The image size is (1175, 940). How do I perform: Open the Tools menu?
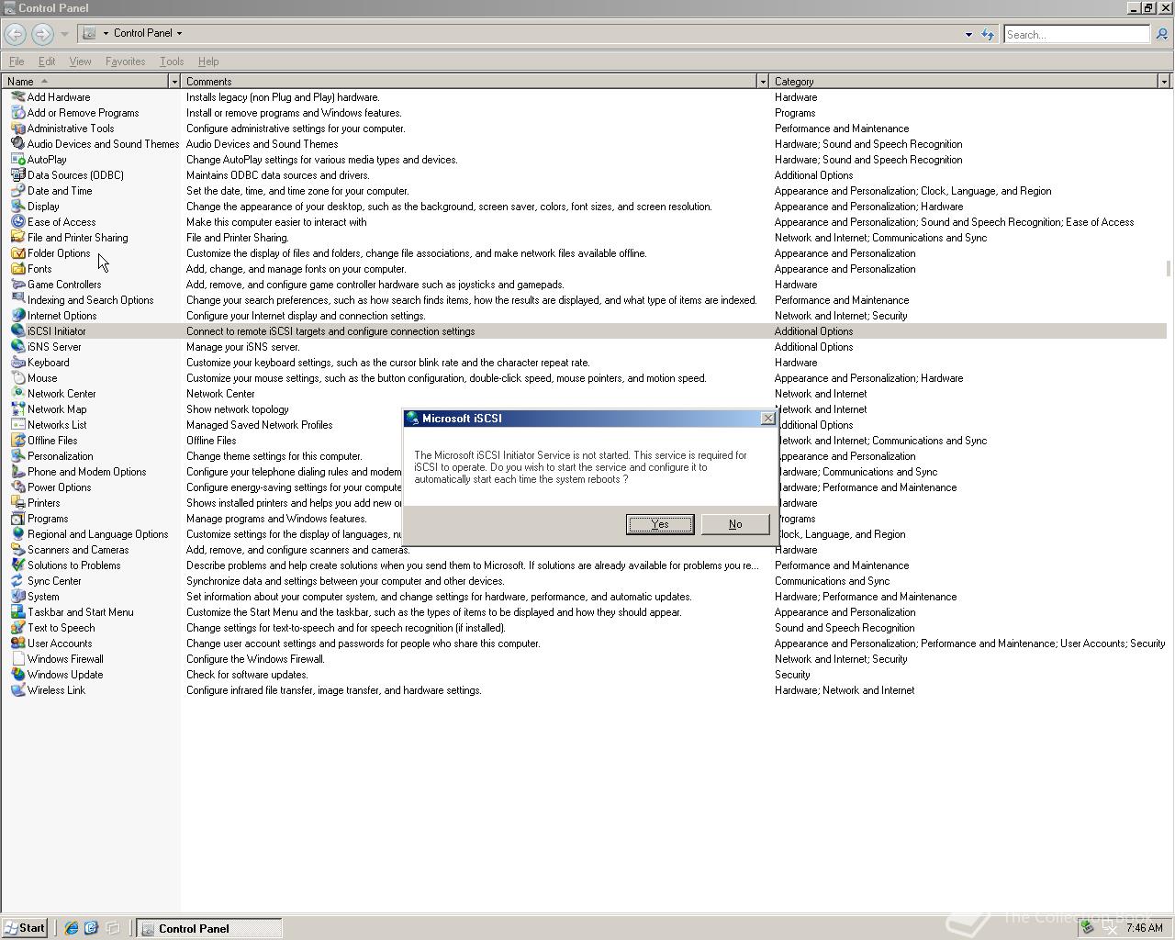click(x=172, y=62)
